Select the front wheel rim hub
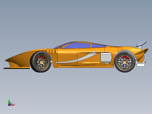Viewport: 152px width, 114px height. tap(41, 62)
